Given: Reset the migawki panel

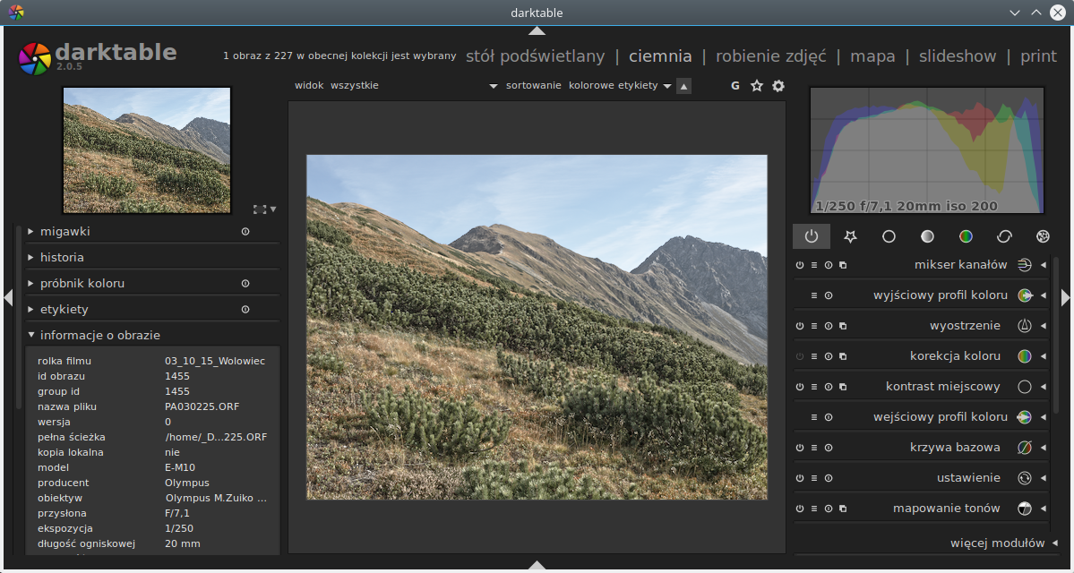Looking at the screenshot, I should [x=245, y=231].
